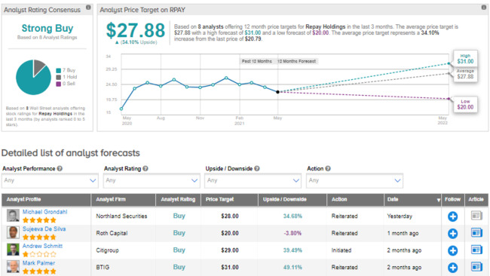Viewport: 490px width, 276px height.
Task: Click the Past 12 Months chart label
Action: point(256,61)
